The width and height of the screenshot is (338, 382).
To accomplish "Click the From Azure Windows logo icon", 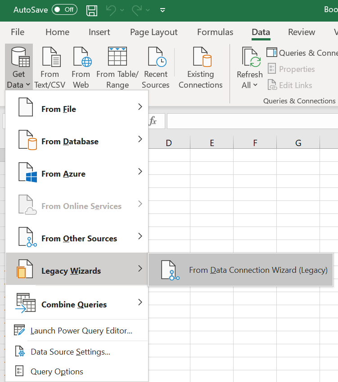I will tap(27, 172).
